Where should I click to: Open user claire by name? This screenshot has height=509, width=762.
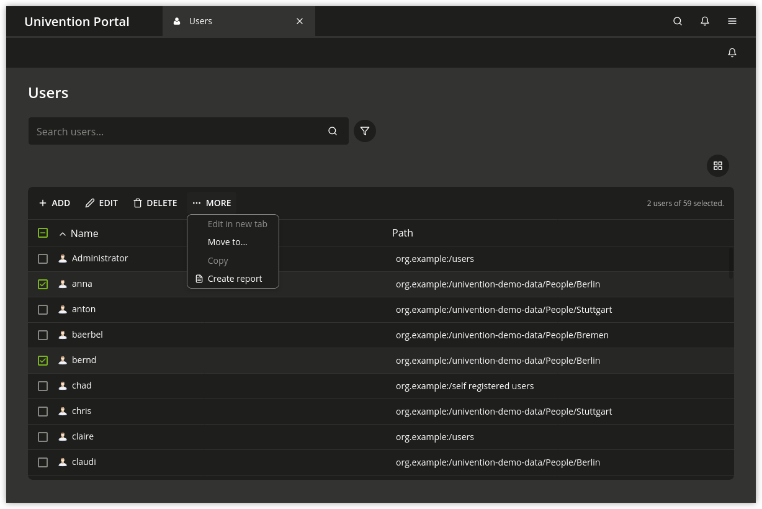tap(83, 436)
